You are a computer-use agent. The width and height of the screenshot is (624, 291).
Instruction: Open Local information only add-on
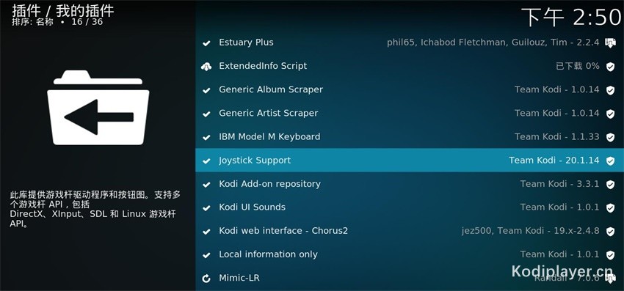click(x=410, y=254)
